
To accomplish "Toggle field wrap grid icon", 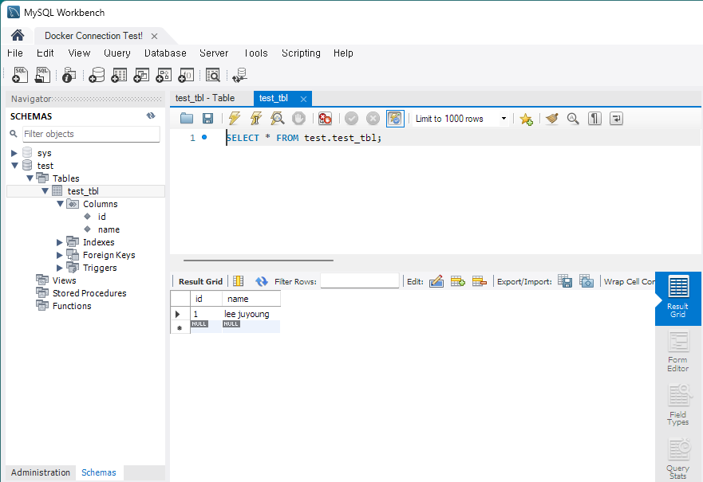I will (238, 281).
